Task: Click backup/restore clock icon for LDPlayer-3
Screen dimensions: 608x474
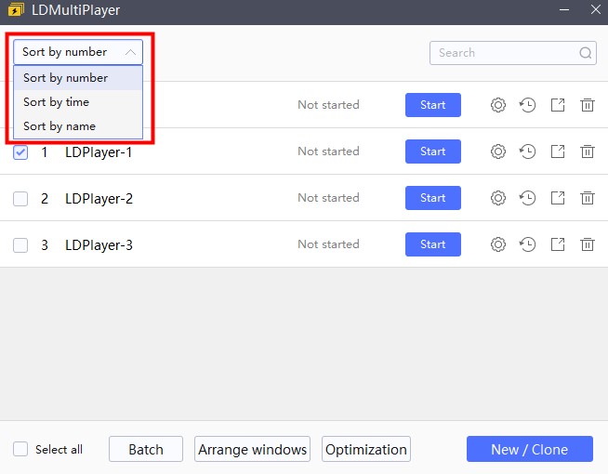Action: tap(527, 244)
